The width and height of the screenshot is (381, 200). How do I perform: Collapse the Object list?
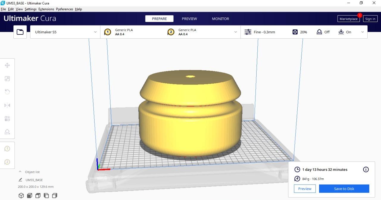pyautogui.click(x=20, y=172)
